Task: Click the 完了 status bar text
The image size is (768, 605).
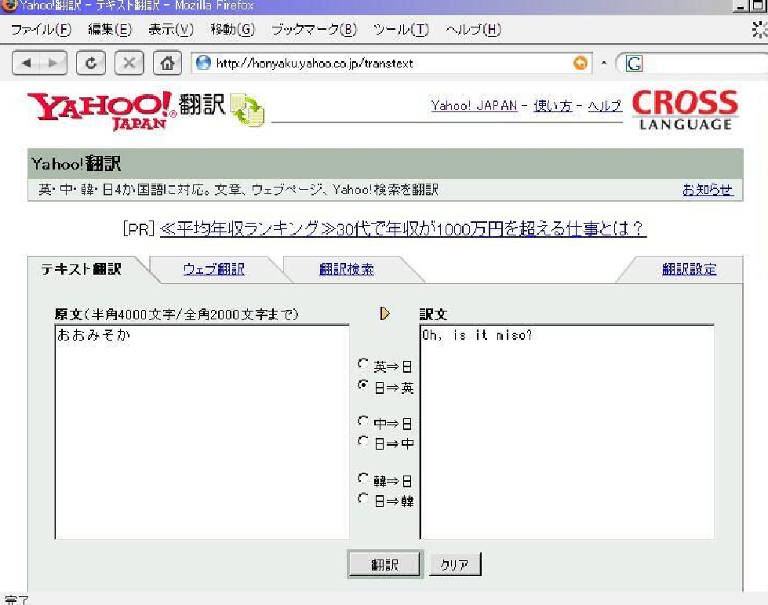Action: (16, 600)
